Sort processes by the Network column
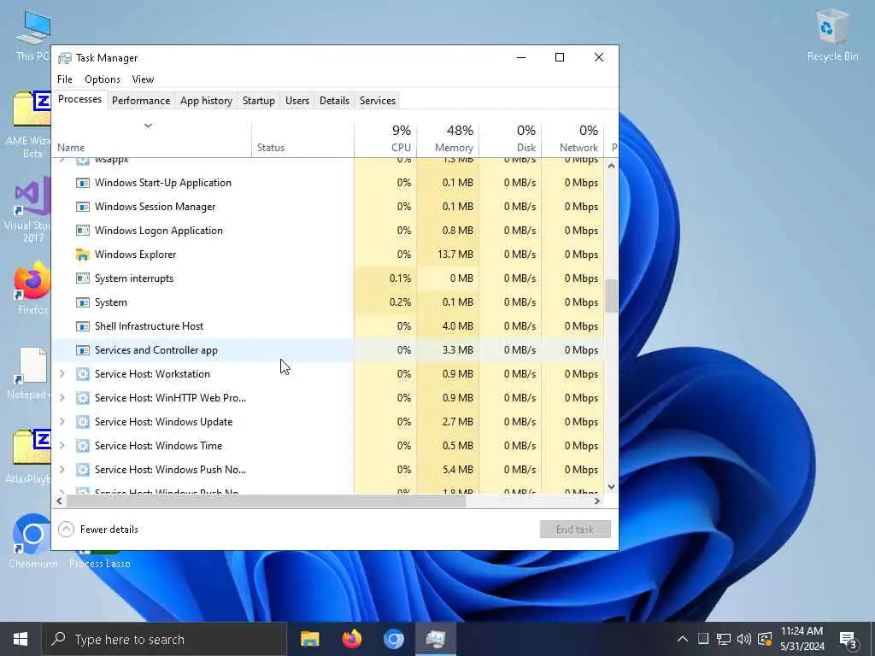 pyautogui.click(x=573, y=138)
